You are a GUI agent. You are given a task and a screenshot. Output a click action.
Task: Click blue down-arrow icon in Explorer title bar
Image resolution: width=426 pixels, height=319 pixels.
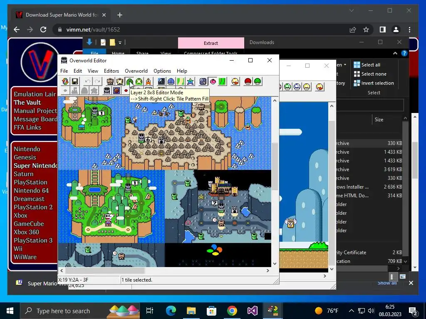89,42
